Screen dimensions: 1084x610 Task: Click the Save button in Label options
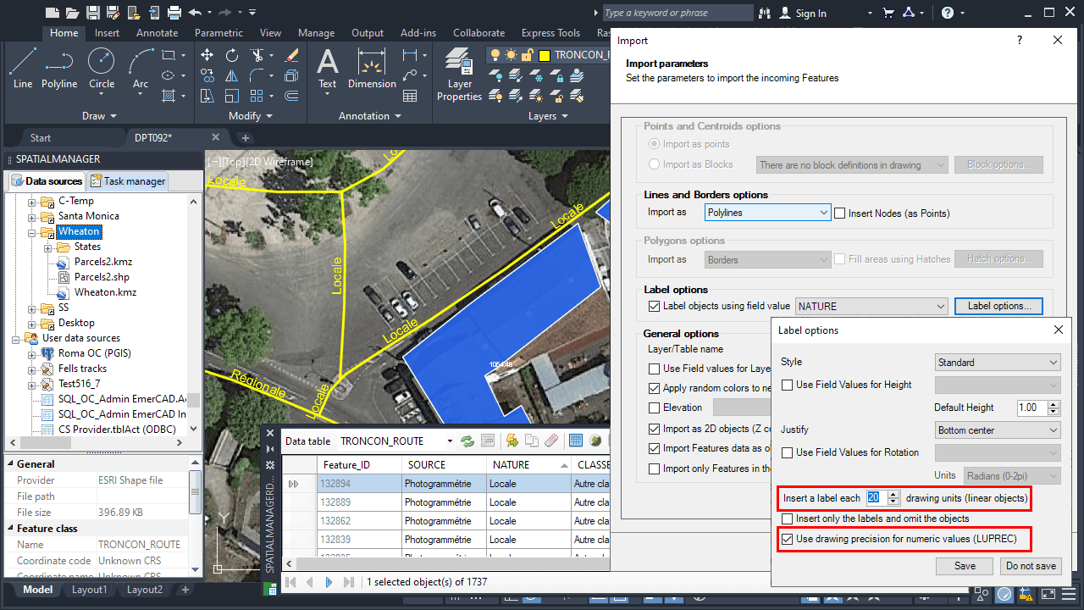(965, 566)
